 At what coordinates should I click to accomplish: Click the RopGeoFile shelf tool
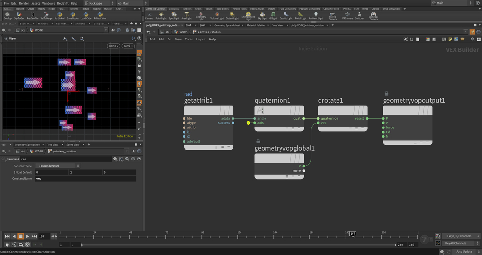coord(32,16)
